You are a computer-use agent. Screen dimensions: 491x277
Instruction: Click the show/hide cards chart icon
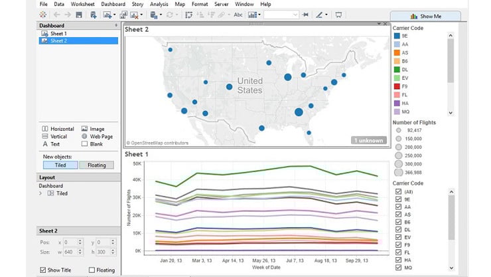pos(252,15)
